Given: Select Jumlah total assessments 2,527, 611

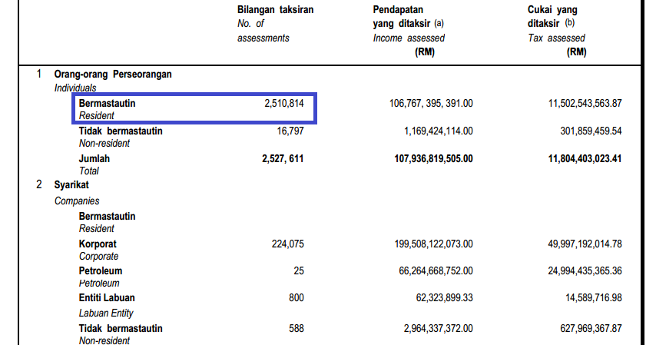Looking at the screenshot, I should pos(283,159).
